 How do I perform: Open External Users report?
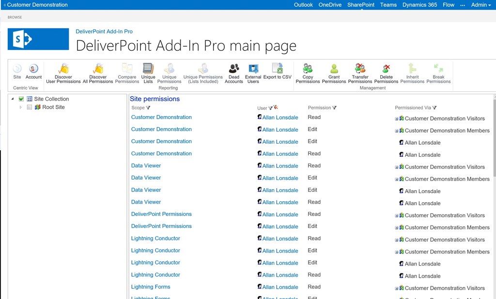(253, 74)
